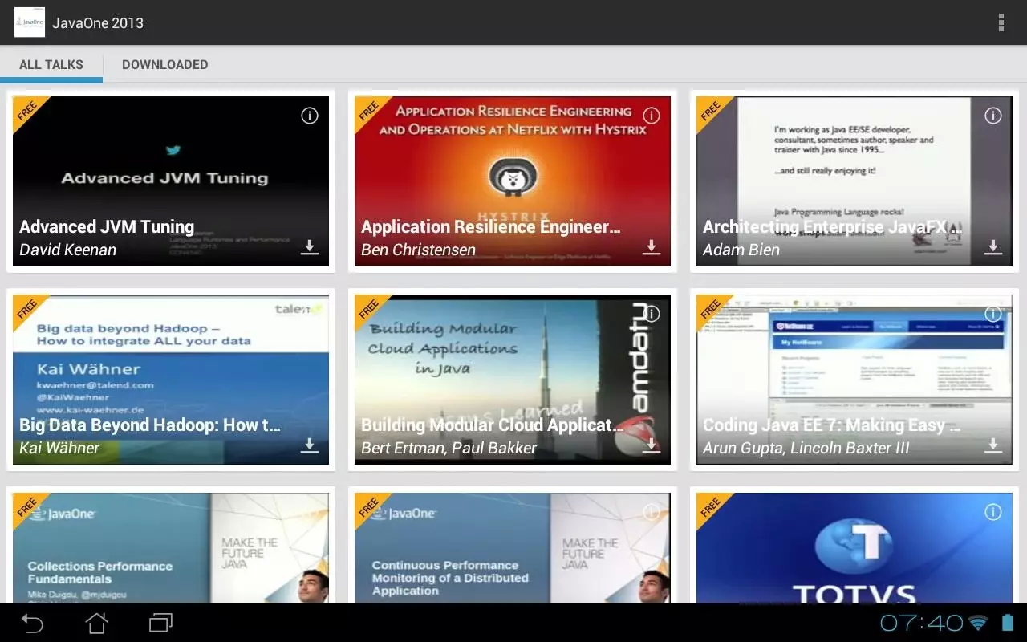Click the title 'Coding Java EE 7: Making Easy…'
This screenshot has height=642, width=1027.
[832, 425]
